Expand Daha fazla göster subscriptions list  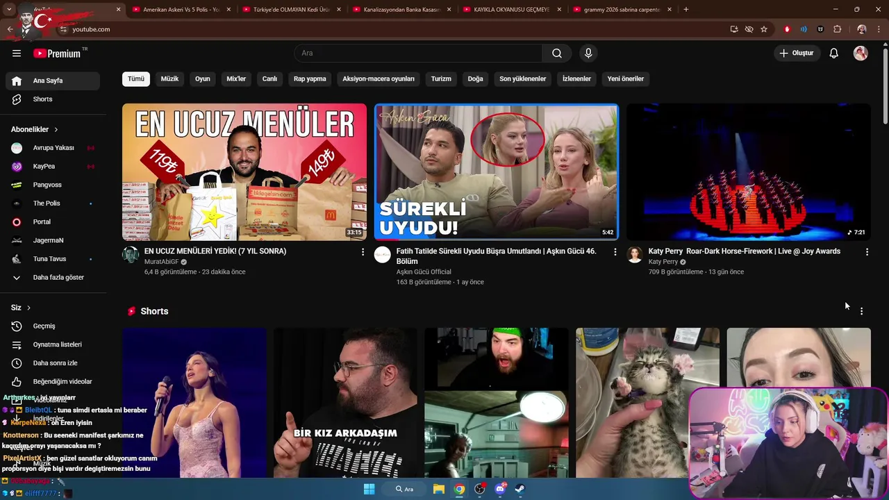tap(53, 278)
